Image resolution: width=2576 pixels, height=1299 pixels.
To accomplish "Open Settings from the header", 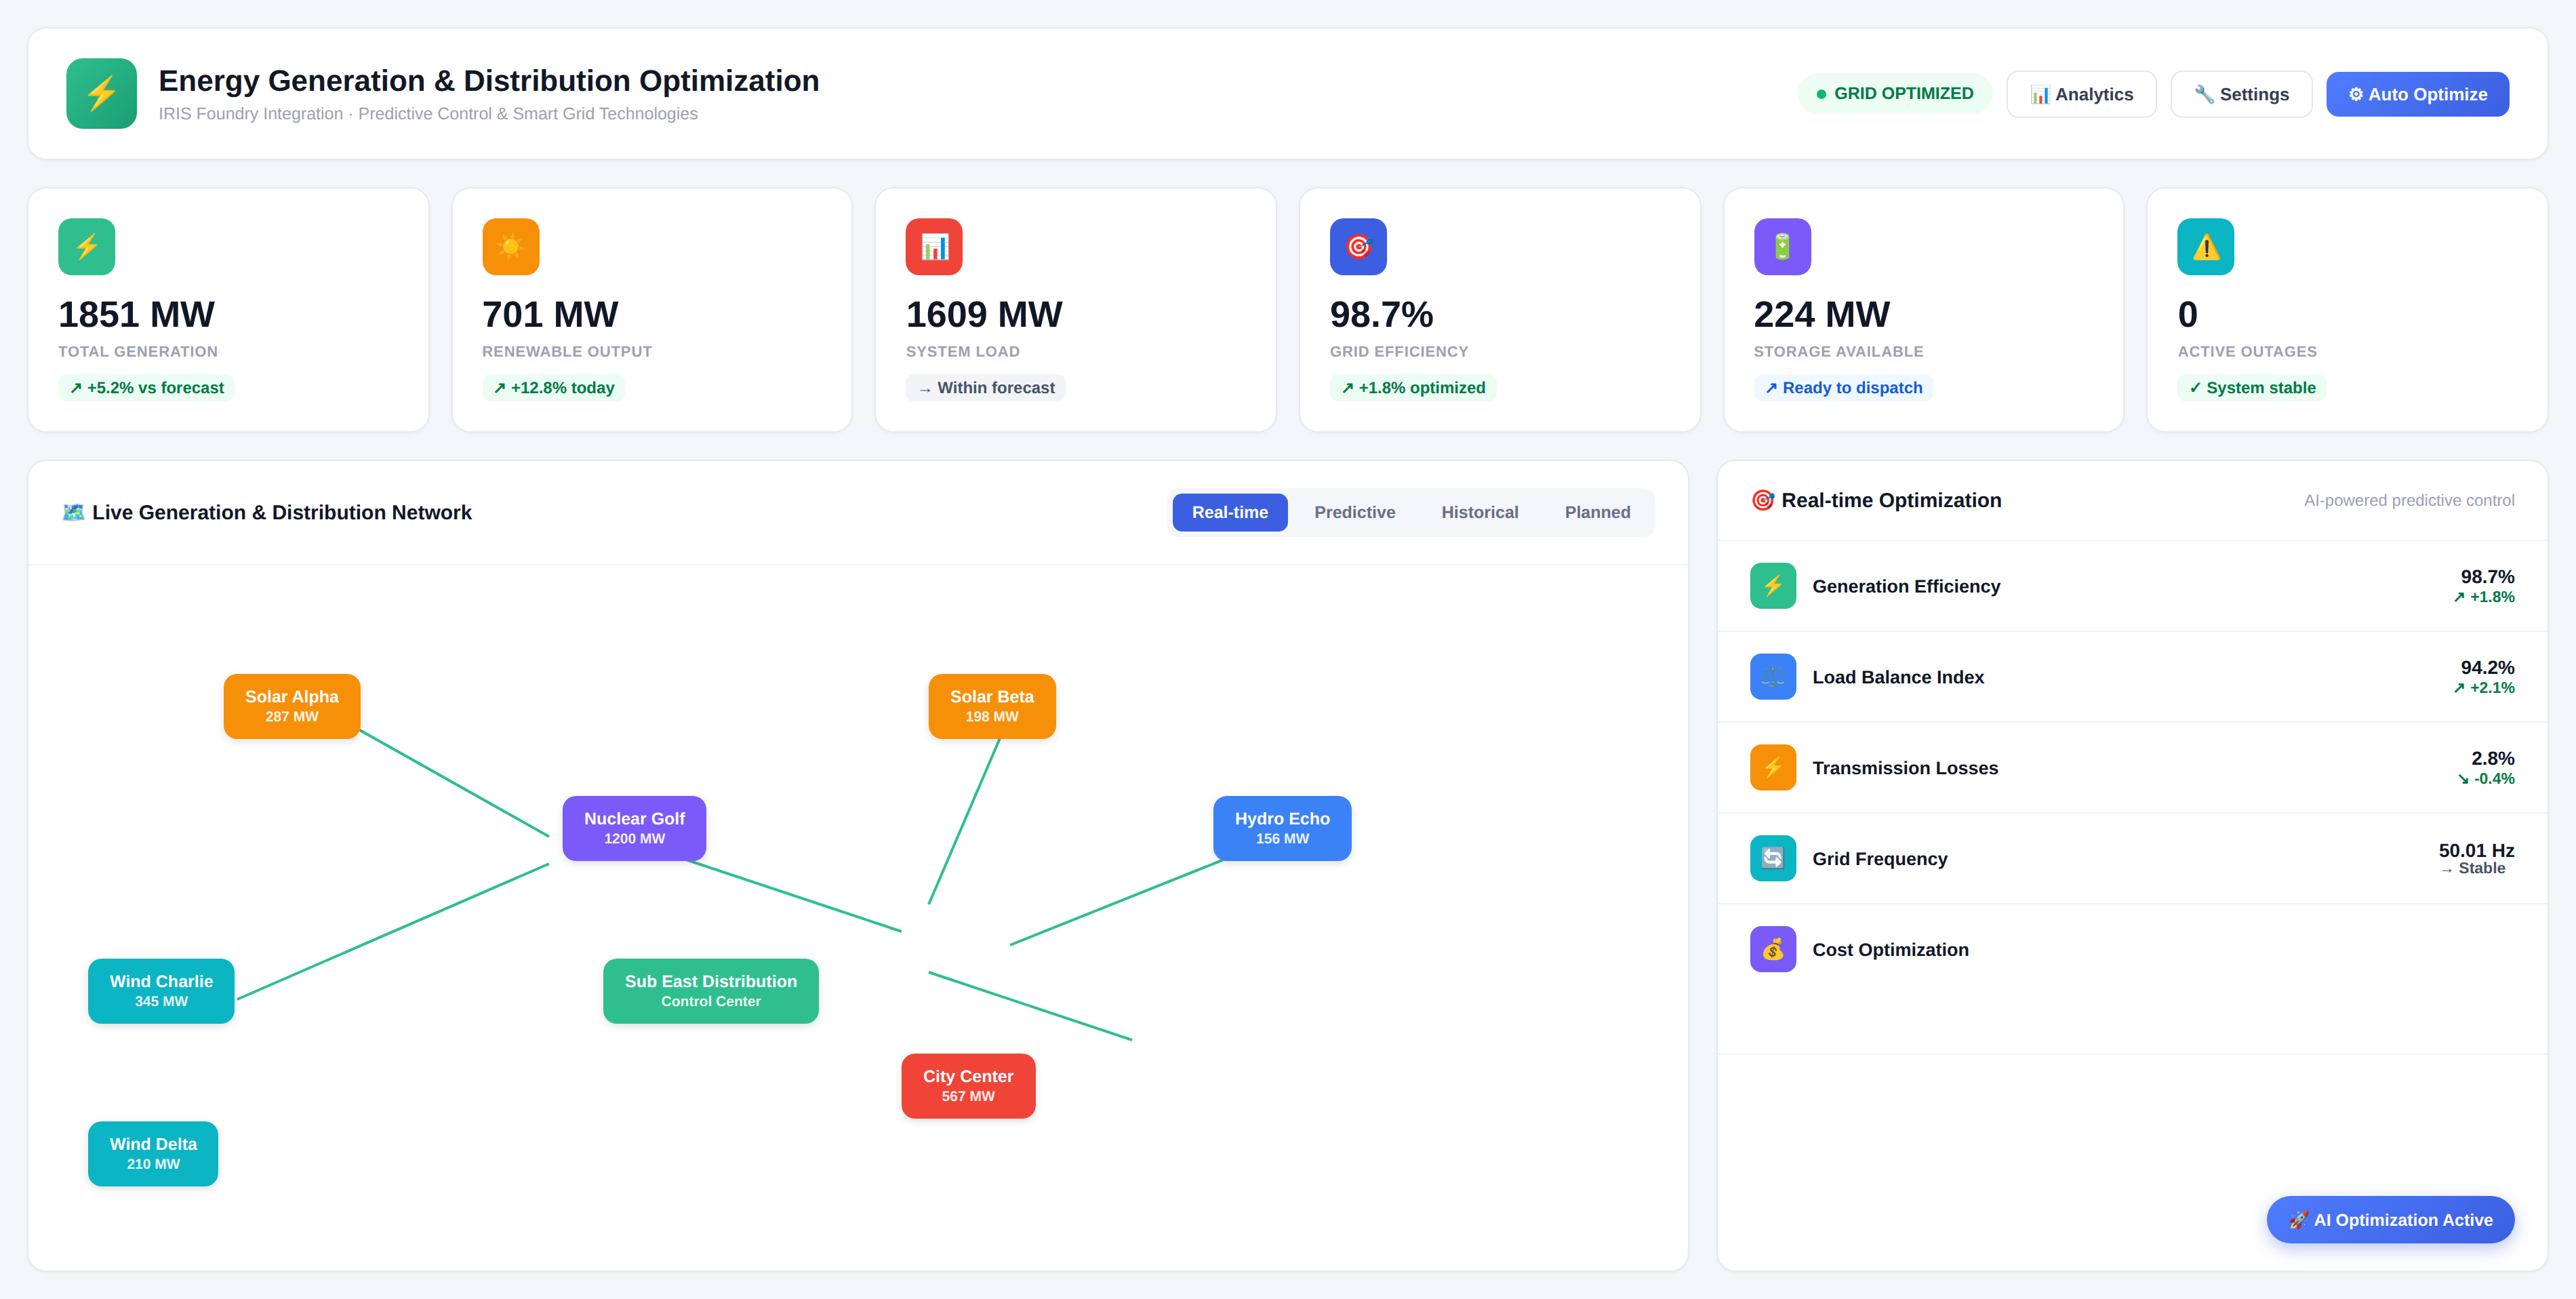I will [2241, 94].
